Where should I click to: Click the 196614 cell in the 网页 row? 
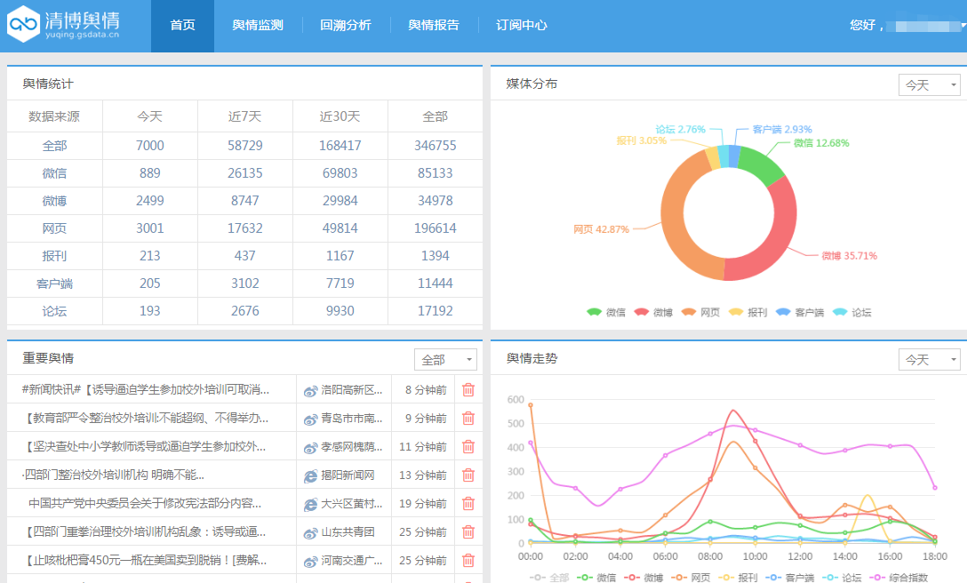436,228
